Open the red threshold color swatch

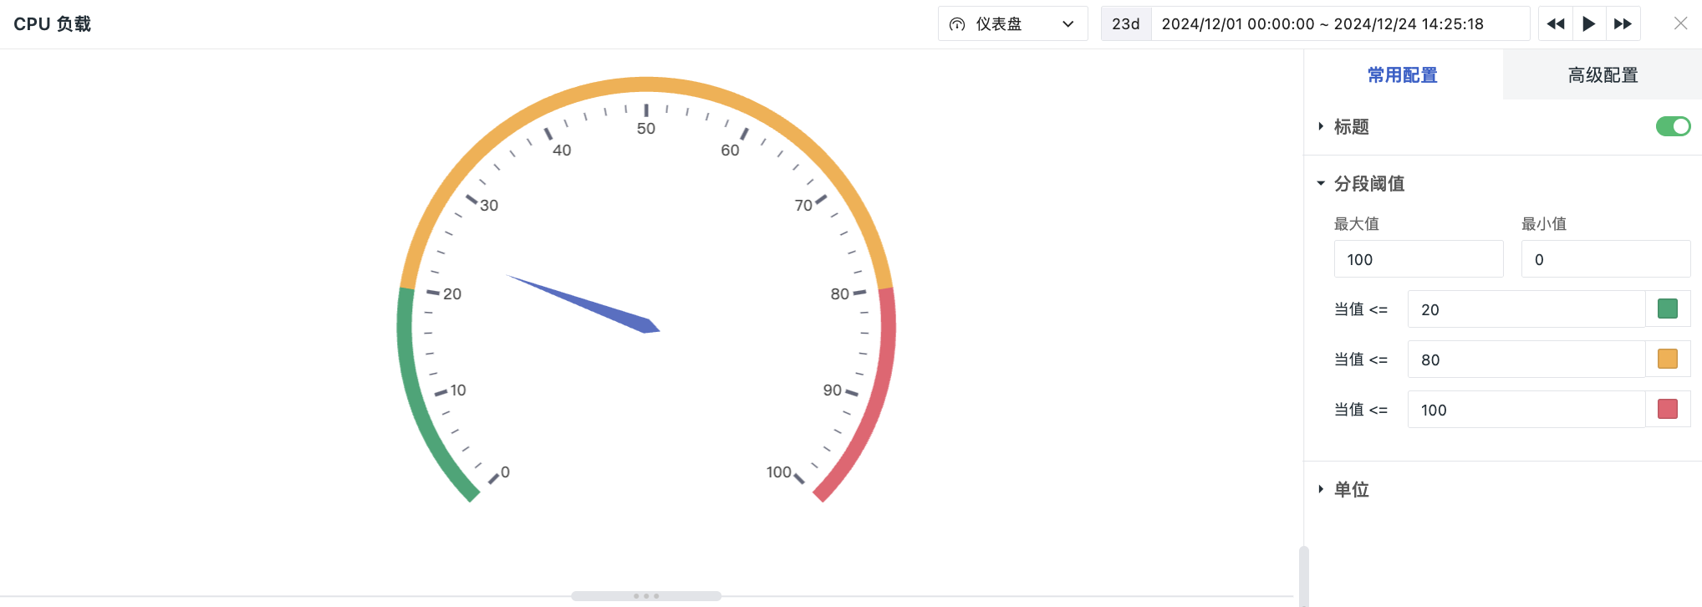(1667, 410)
